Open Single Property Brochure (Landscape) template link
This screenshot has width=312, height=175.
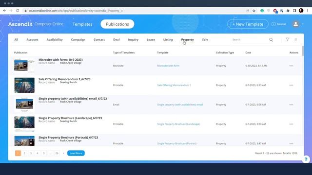pyautogui.click(x=178, y=124)
